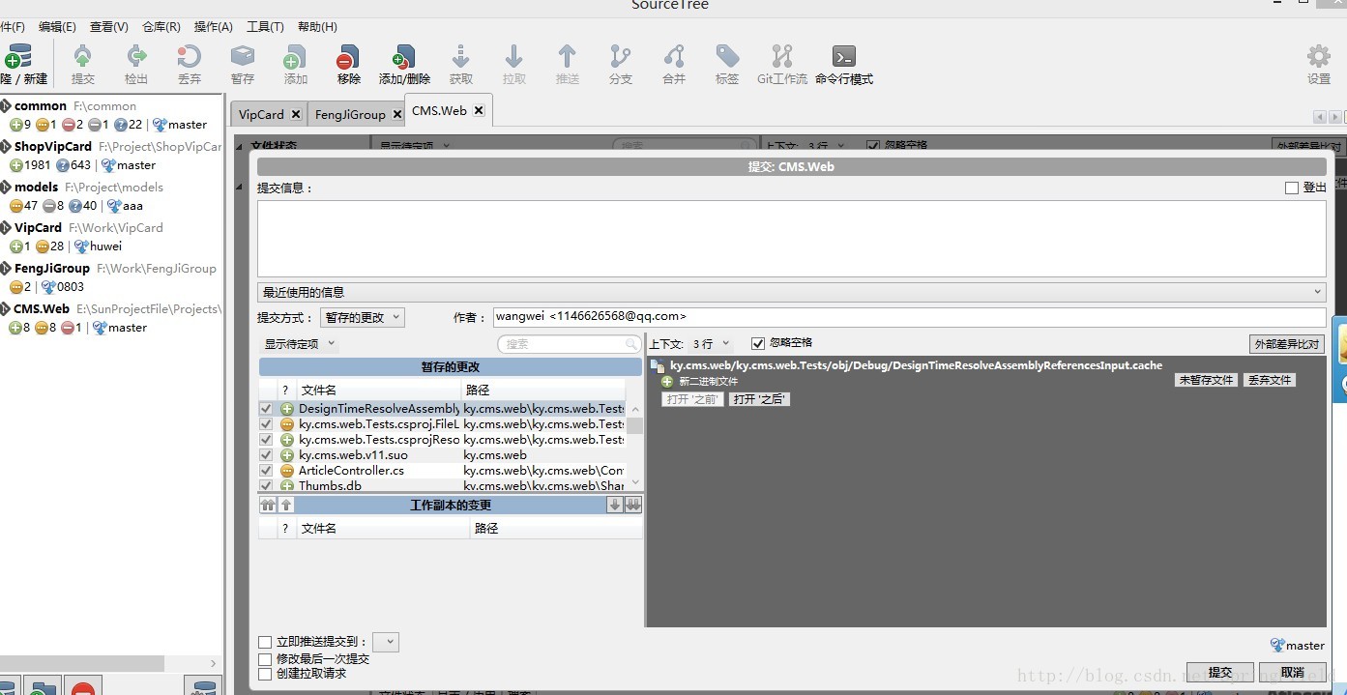1347x695 pixels.
Task: Enable 创建拉取请求 checkbox
Action: (265, 674)
